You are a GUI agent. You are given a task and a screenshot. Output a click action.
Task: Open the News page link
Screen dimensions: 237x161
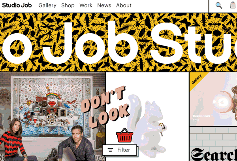104,6
